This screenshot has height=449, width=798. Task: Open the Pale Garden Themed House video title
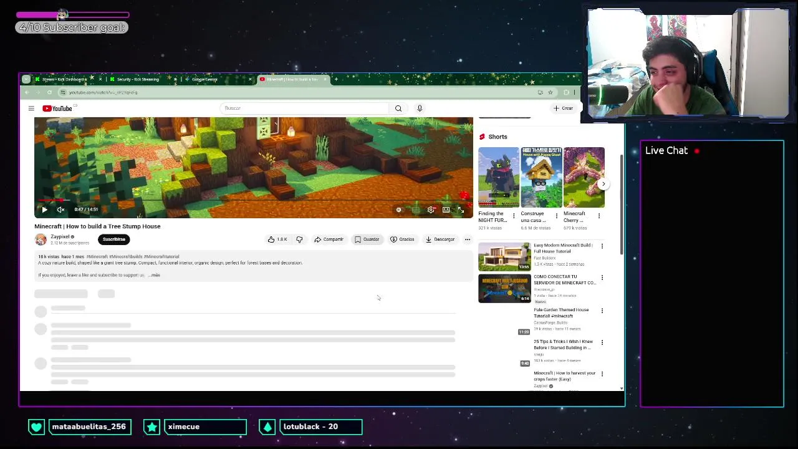coord(561,312)
